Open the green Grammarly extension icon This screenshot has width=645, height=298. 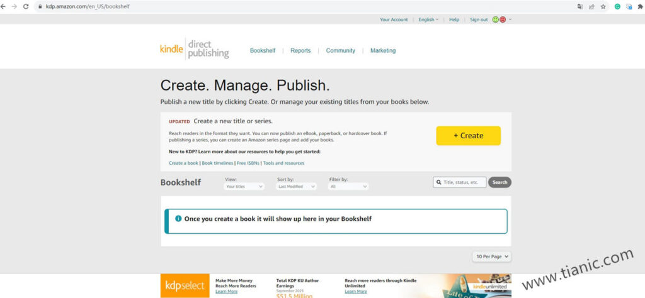click(x=617, y=6)
